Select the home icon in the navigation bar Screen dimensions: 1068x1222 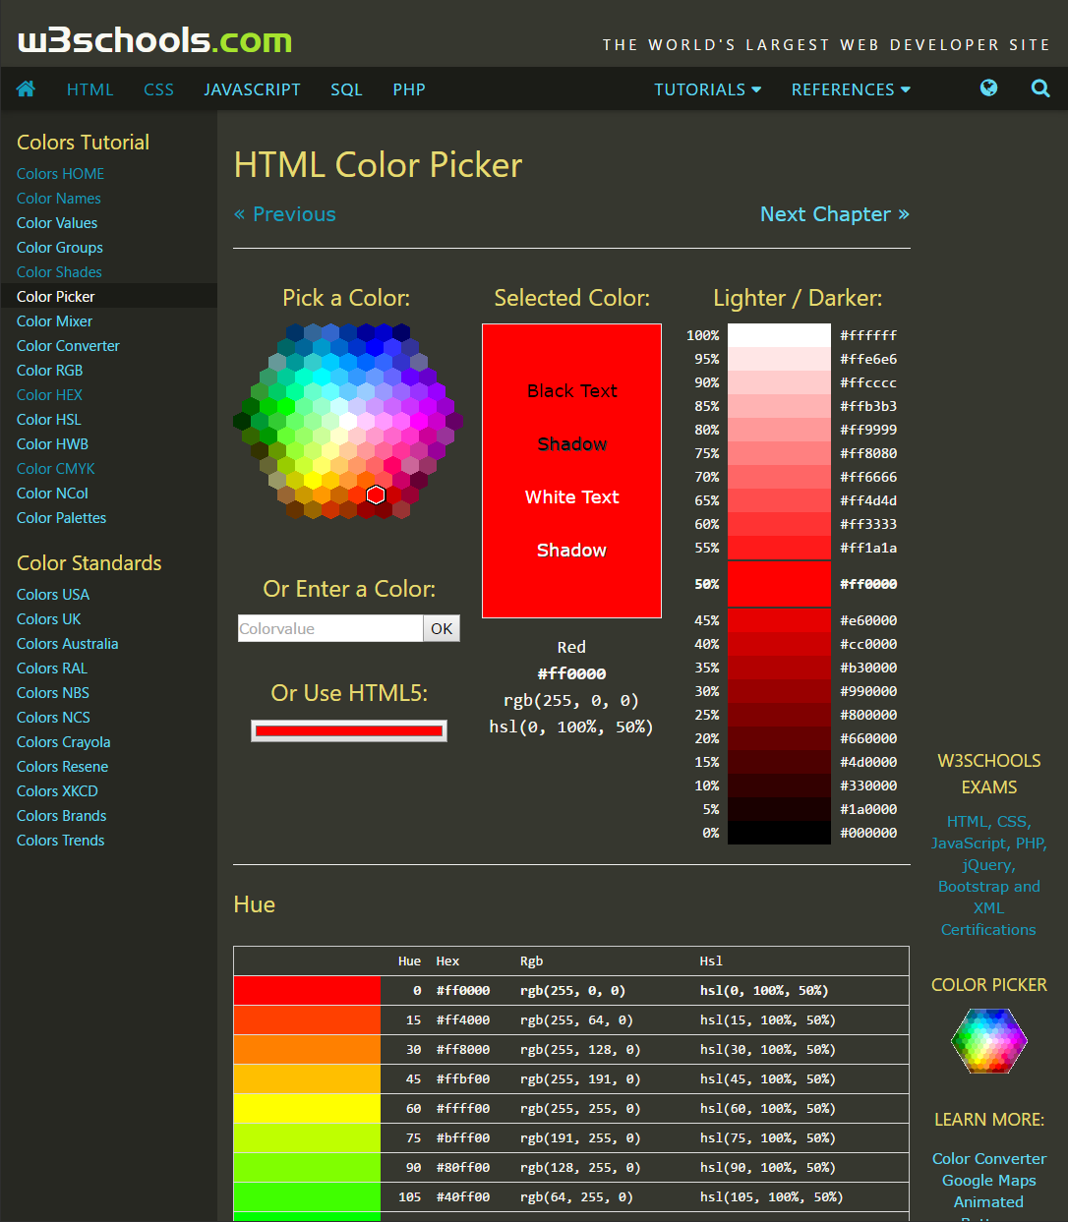pos(26,88)
